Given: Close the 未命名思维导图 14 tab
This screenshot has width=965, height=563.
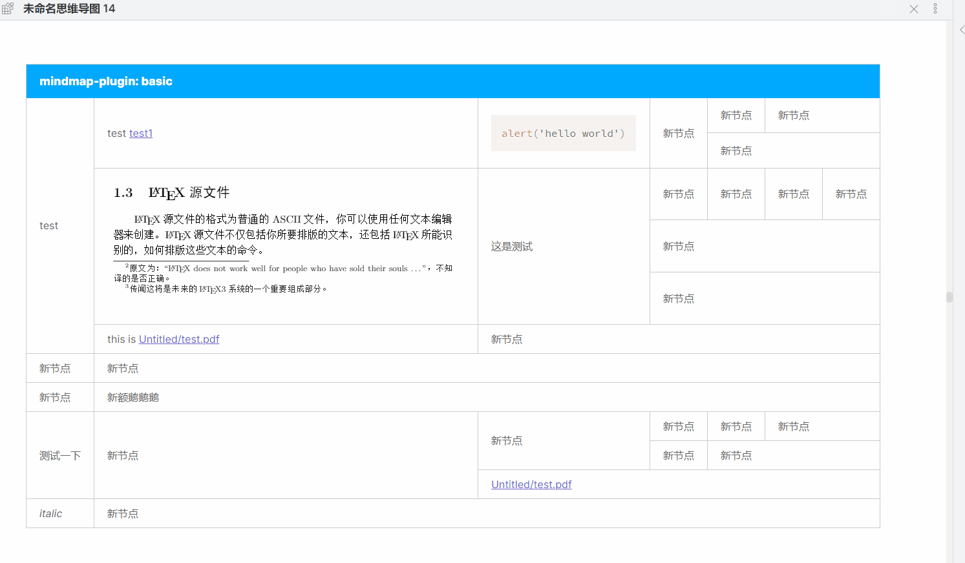Looking at the screenshot, I should (914, 9).
